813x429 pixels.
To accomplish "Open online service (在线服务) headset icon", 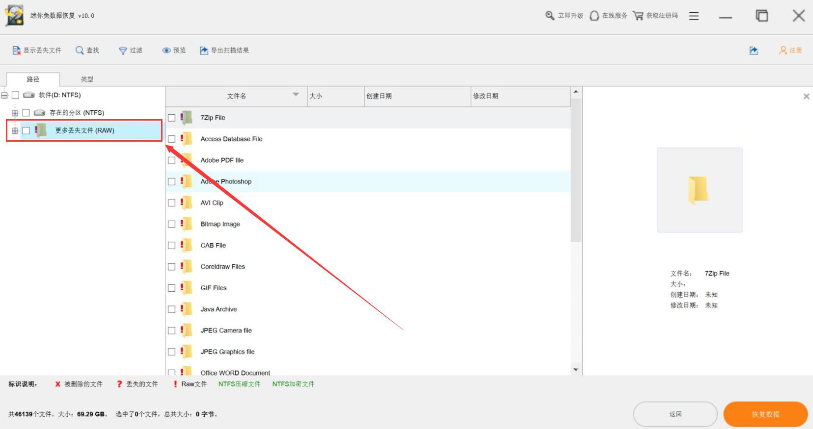I will click(594, 16).
